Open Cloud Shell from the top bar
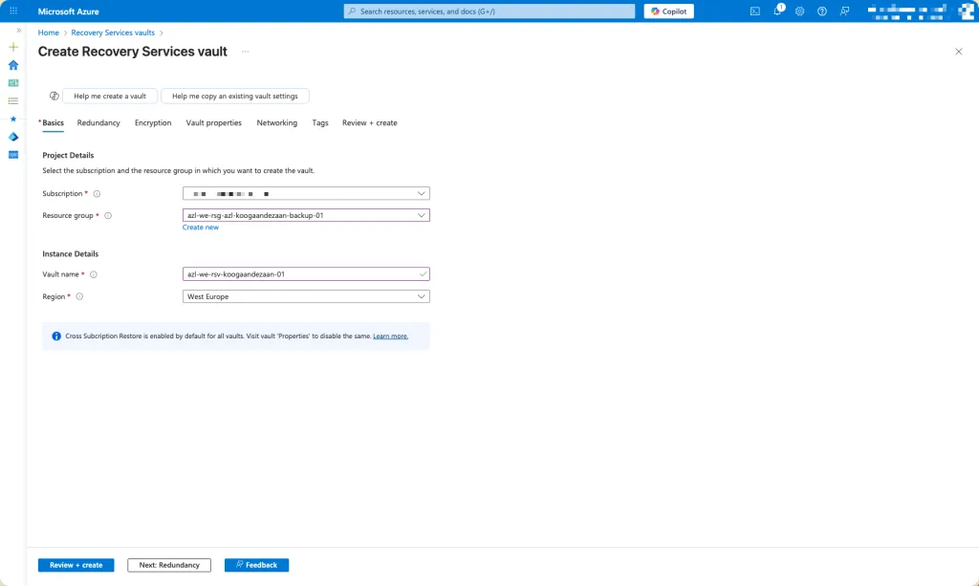 [754, 11]
